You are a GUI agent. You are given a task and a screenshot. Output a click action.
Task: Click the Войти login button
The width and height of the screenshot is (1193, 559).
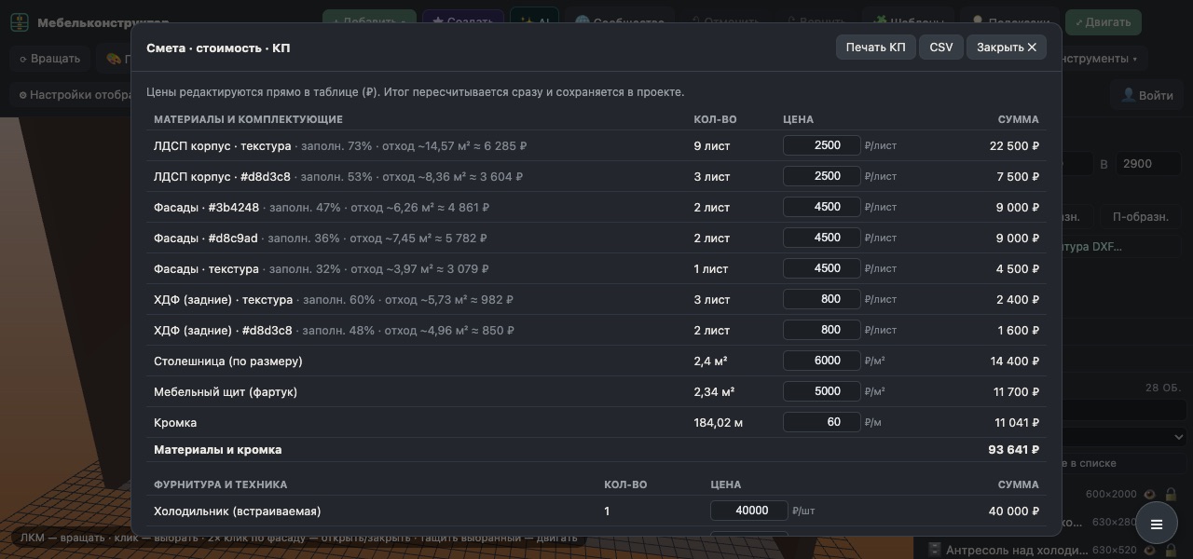[x=1146, y=95]
